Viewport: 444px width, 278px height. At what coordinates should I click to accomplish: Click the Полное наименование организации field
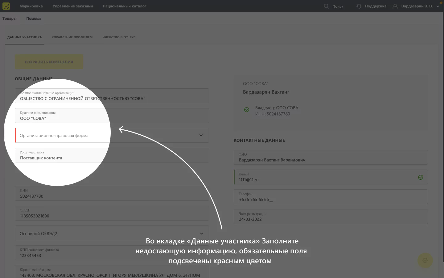(112, 96)
